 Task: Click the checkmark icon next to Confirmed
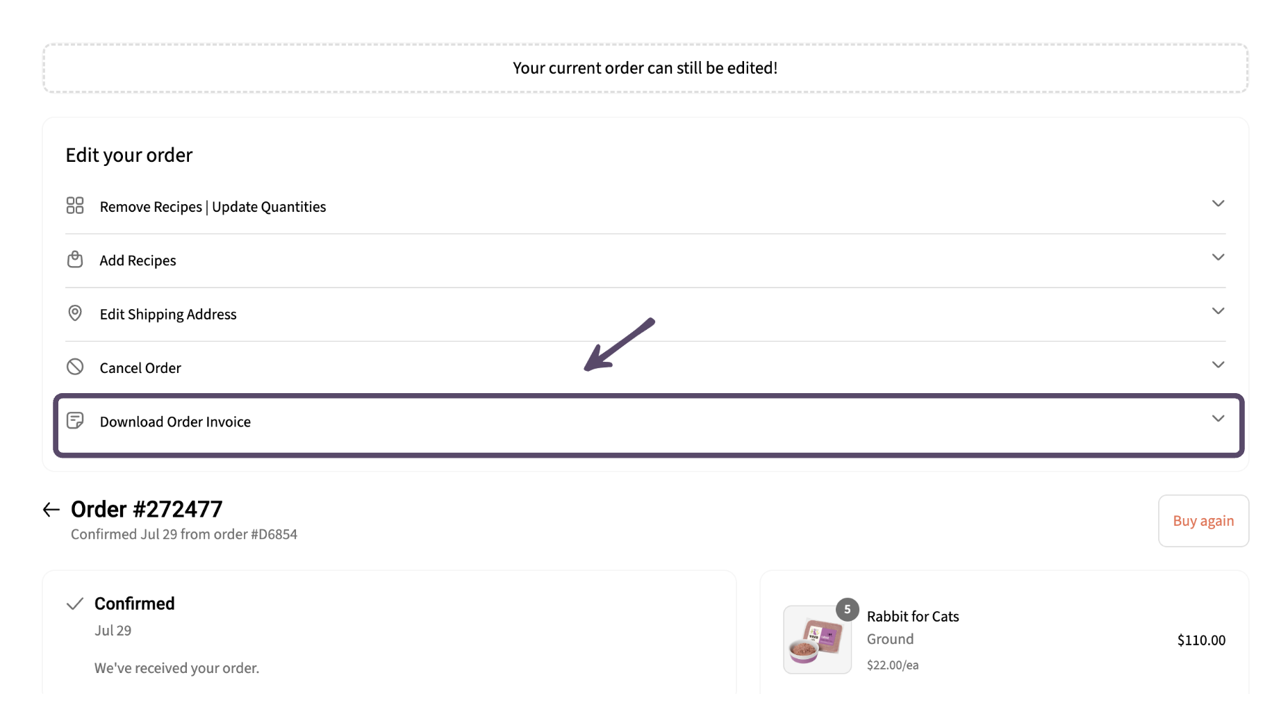point(75,604)
